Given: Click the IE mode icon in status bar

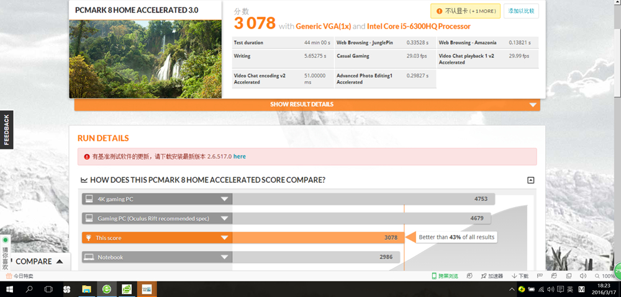Looking at the screenshot, I should click(x=554, y=276).
